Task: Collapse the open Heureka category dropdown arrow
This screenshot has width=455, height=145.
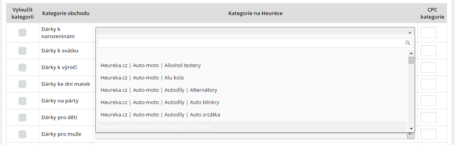Action: coord(410,33)
